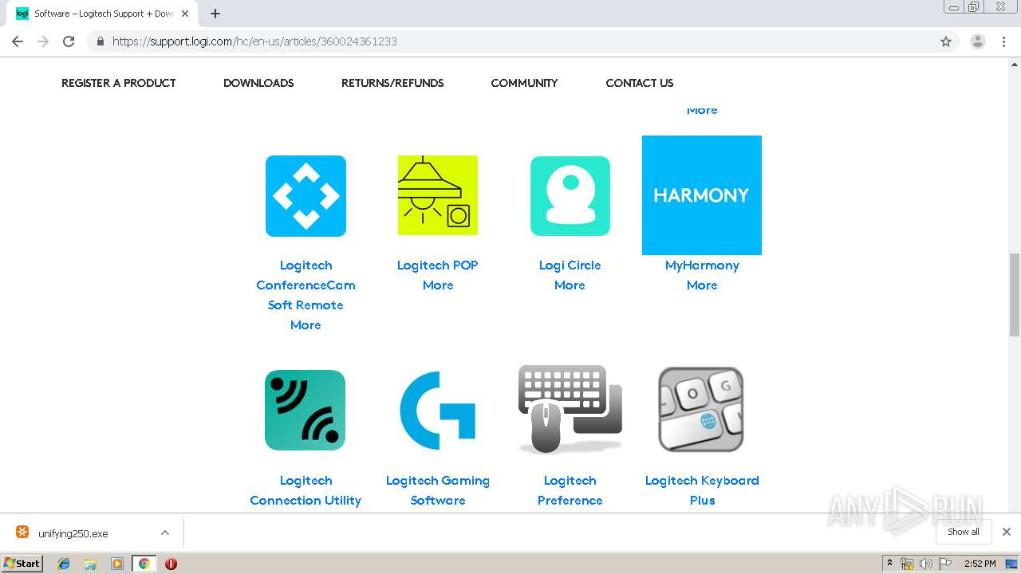Click the Show all downloads button
The width and height of the screenshot is (1021, 574).
(x=964, y=532)
